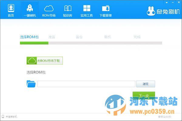The height and width of the screenshot is (121, 182).
Task: Click the 浏览 browse button
Action: coord(146,84)
